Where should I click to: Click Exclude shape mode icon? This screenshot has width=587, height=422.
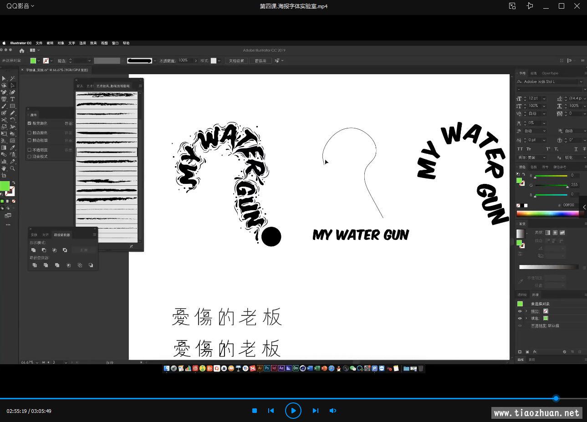click(65, 250)
